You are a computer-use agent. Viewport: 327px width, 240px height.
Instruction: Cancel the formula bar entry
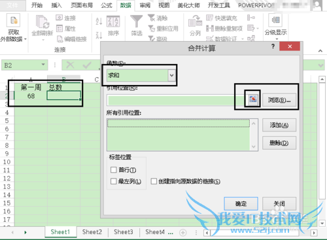[70, 65]
